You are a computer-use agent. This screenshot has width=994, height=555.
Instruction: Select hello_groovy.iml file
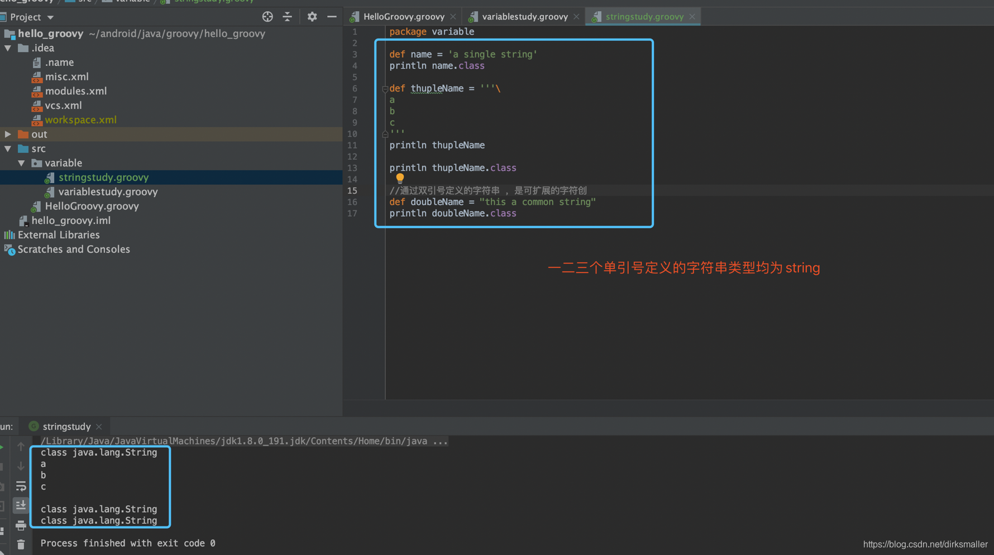pyautogui.click(x=71, y=221)
